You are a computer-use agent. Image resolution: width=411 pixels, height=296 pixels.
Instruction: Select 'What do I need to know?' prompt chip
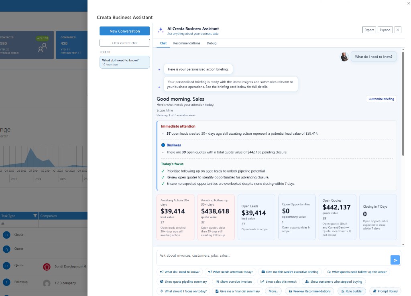[x=180, y=272]
